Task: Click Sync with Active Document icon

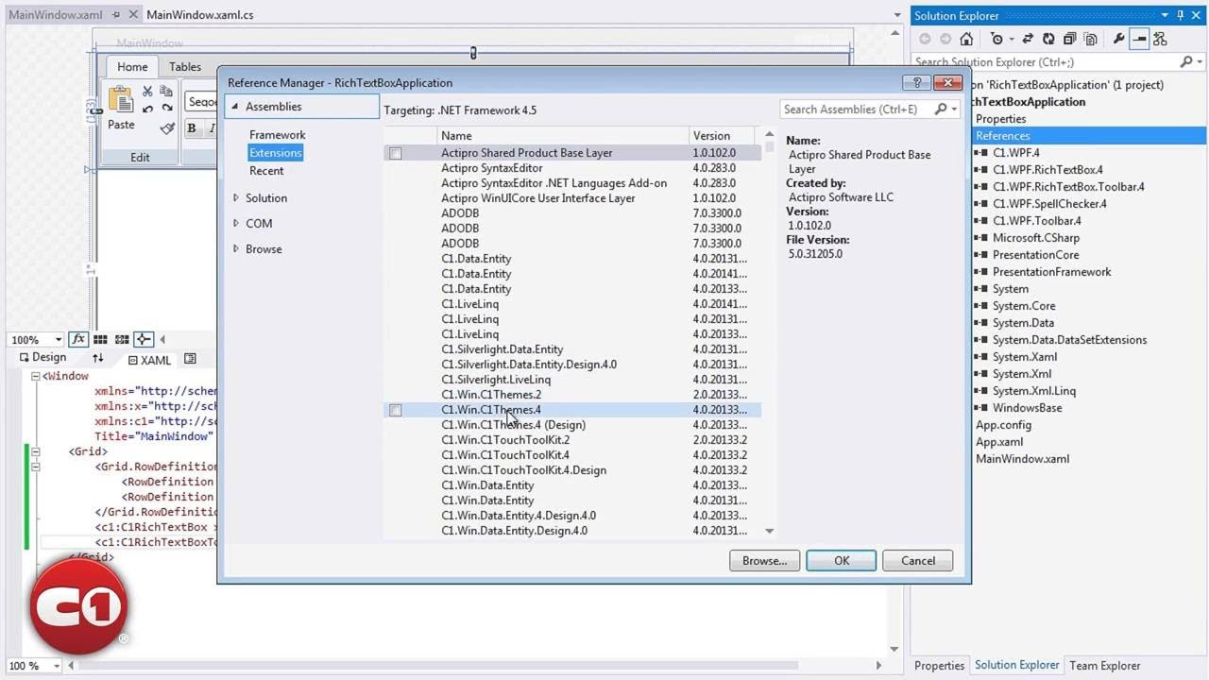Action: (x=1028, y=39)
